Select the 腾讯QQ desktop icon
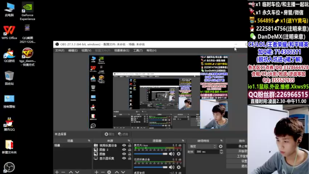This screenshot has width=309, height=174. pos(9,124)
